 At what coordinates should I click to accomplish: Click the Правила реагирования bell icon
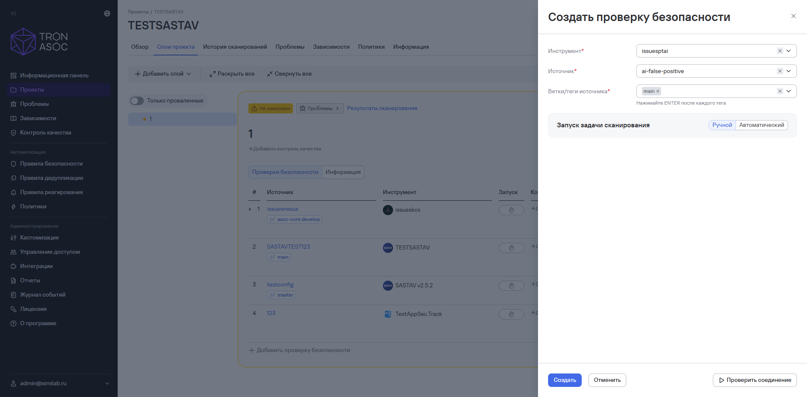13,192
